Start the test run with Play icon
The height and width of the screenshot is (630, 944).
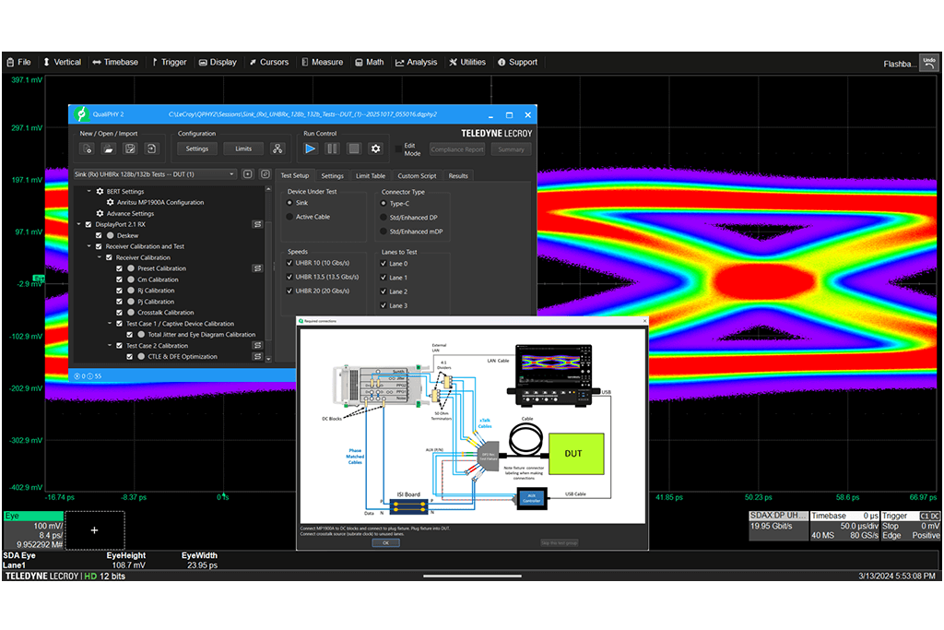[x=311, y=149]
